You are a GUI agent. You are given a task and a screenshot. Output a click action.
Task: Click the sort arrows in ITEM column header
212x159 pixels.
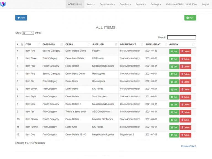tap(38, 44)
